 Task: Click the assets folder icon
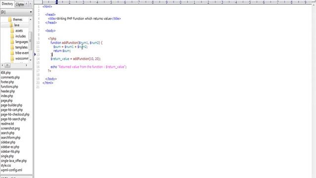pos(12,31)
